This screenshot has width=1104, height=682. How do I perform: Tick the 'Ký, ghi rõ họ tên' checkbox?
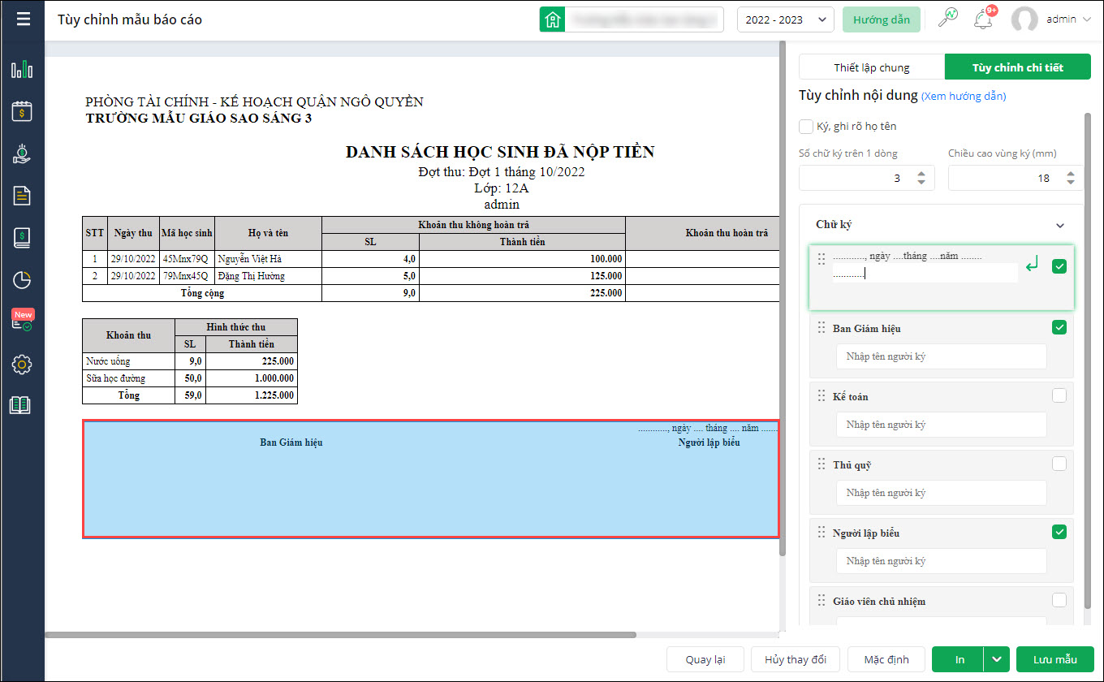[x=806, y=126]
